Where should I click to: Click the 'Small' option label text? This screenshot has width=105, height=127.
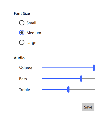coord(31,23)
